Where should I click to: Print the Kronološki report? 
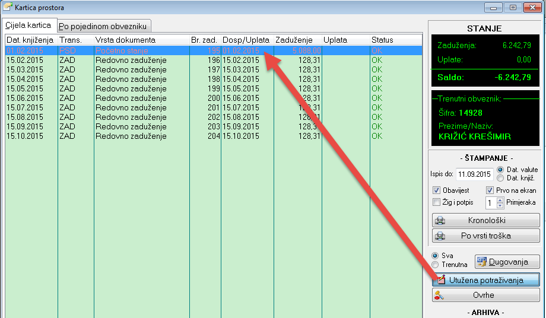point(485,220)
